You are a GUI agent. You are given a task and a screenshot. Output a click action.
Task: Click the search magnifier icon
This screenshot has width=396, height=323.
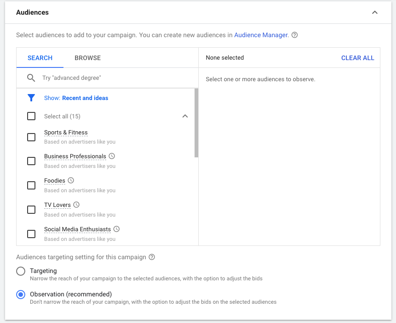(31, 78)
